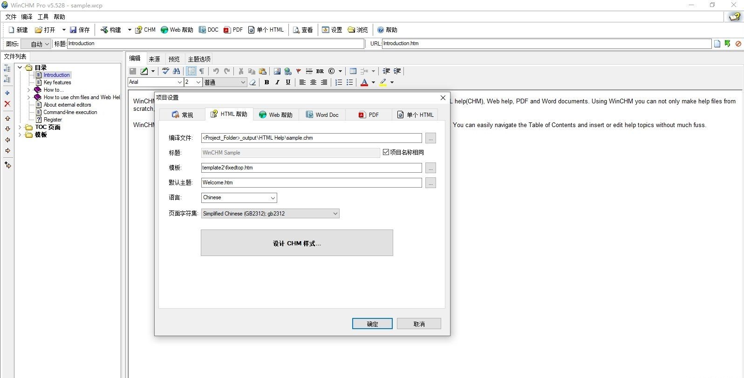
Task: Click the copyright symbol icon
Action: coord(332,71)
